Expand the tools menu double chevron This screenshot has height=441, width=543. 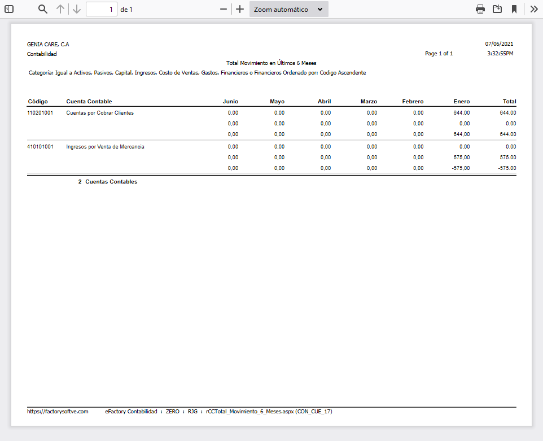[x=533, y=9]
